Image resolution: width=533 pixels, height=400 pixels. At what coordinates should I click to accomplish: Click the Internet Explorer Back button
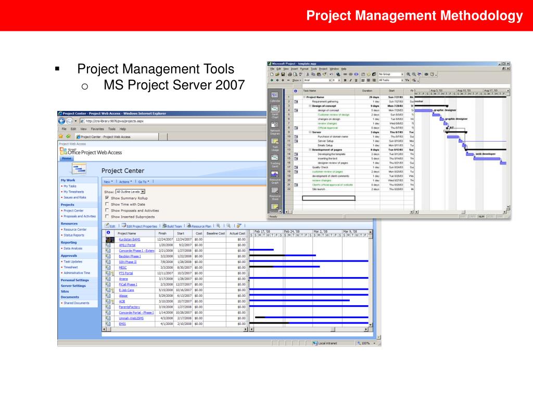click(61, 121)
